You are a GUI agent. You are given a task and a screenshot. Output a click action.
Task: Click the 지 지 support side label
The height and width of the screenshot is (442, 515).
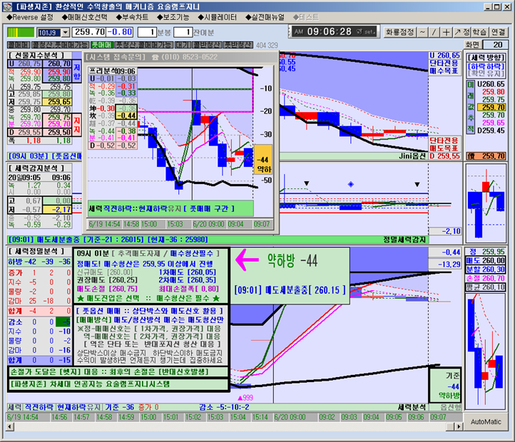click(77, 125)
